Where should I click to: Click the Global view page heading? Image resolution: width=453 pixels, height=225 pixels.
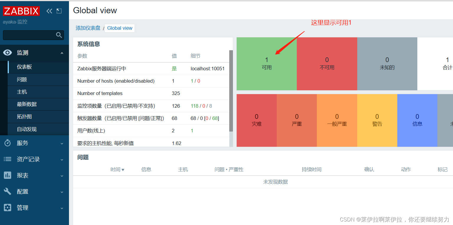tap(95, 10)
